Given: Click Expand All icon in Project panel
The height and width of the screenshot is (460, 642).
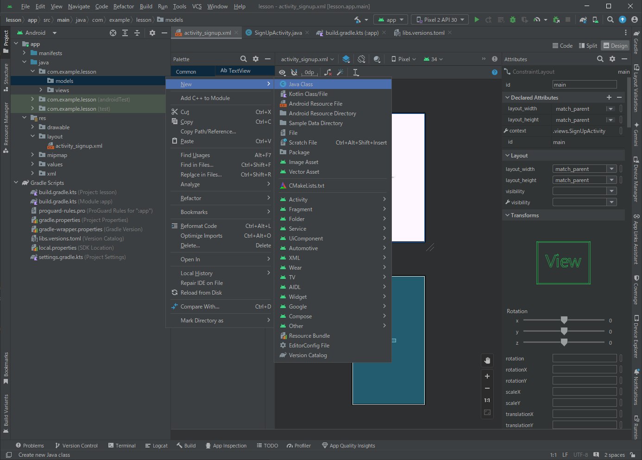Looking at the screenshot, I should 125,33.
